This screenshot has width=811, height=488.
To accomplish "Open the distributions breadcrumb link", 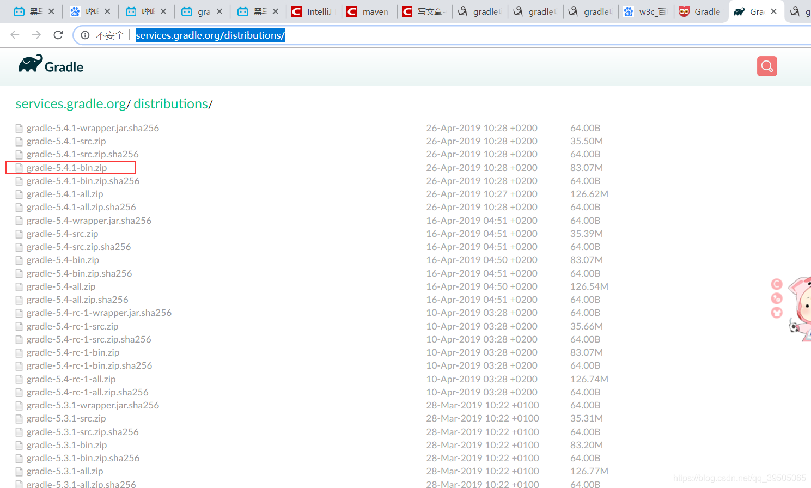I will point(171,104).
